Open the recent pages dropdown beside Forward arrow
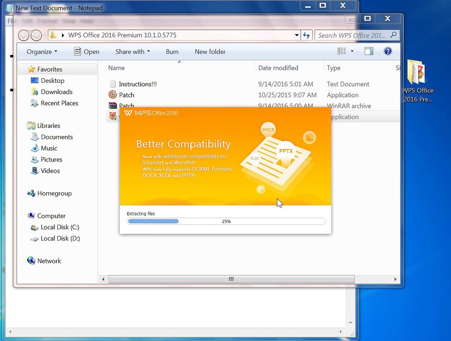451x341 pixels. [45, 36]
